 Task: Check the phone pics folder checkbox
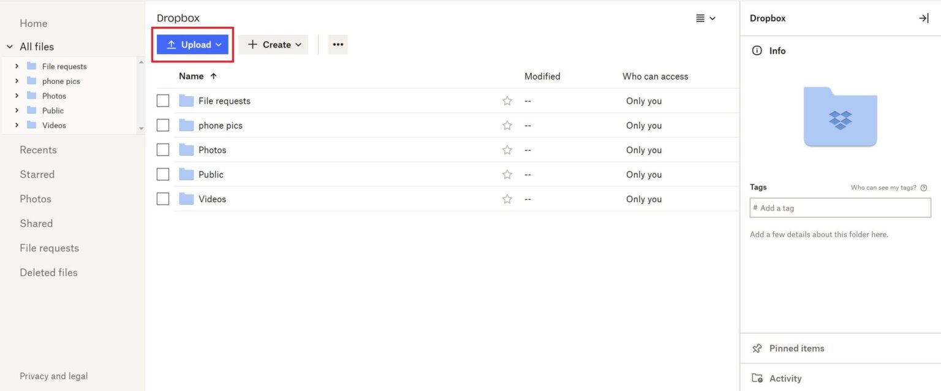163,126
